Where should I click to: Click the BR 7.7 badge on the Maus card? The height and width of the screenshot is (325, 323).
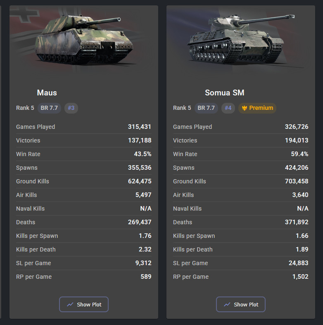tap(49, 108)
